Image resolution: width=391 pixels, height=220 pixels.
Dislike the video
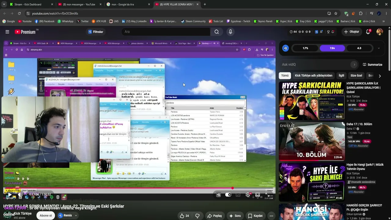pos(197,216)
